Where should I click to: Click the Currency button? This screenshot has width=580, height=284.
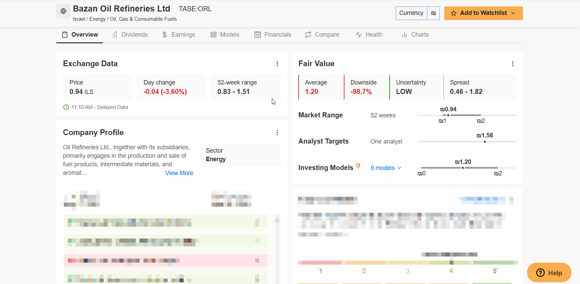pyautogui.click(x=411, y=13)
